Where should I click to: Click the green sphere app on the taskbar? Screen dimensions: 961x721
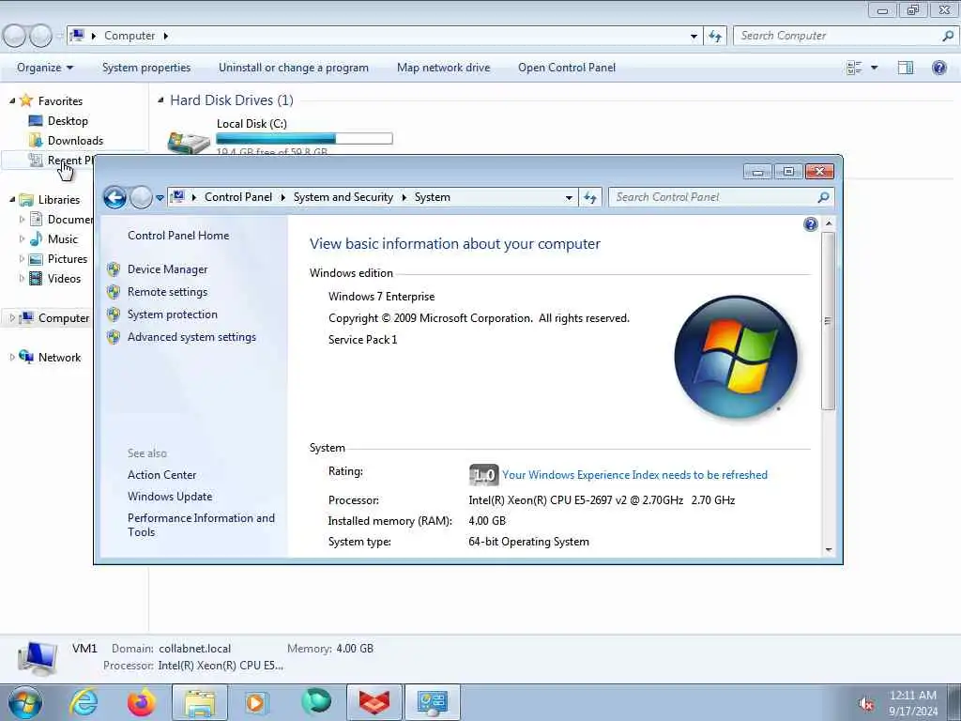coord(315,701)
